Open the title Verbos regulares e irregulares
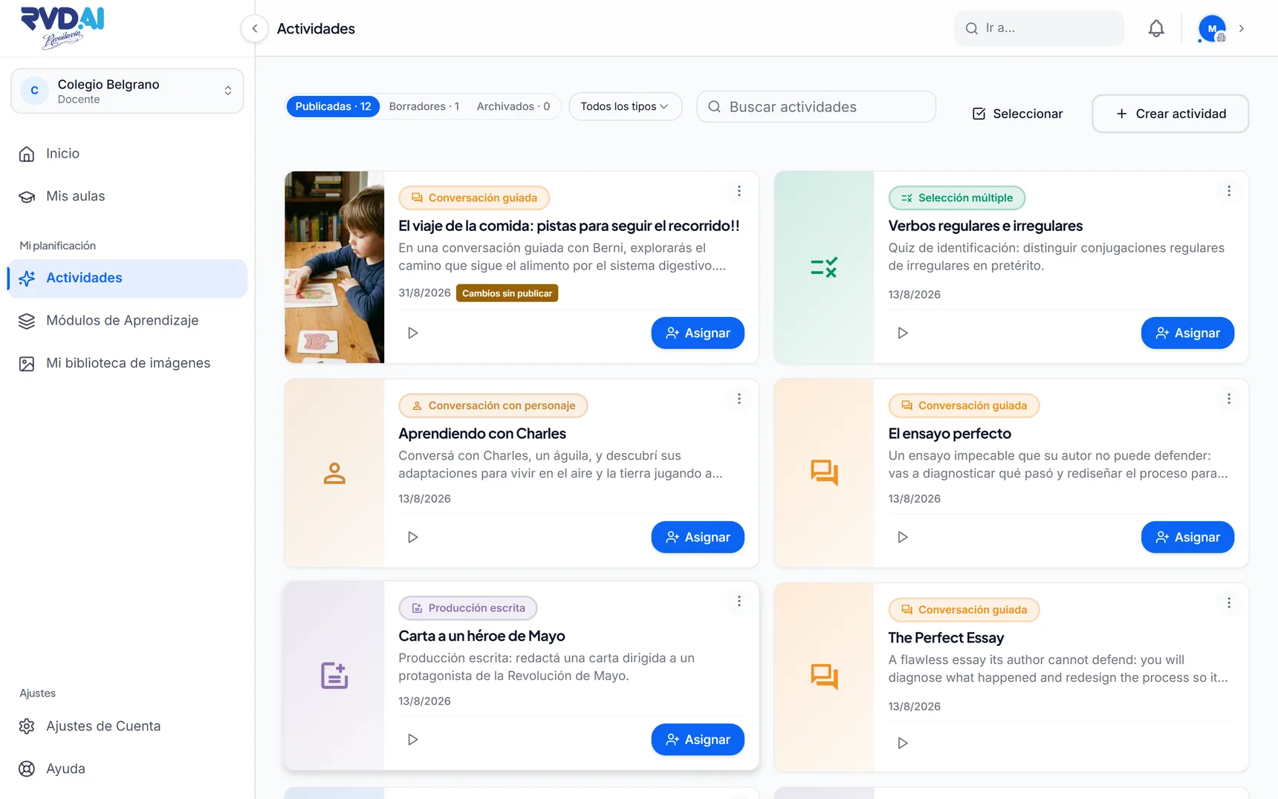This screenshot has height=799, width=1278. [x=985, y=226]
